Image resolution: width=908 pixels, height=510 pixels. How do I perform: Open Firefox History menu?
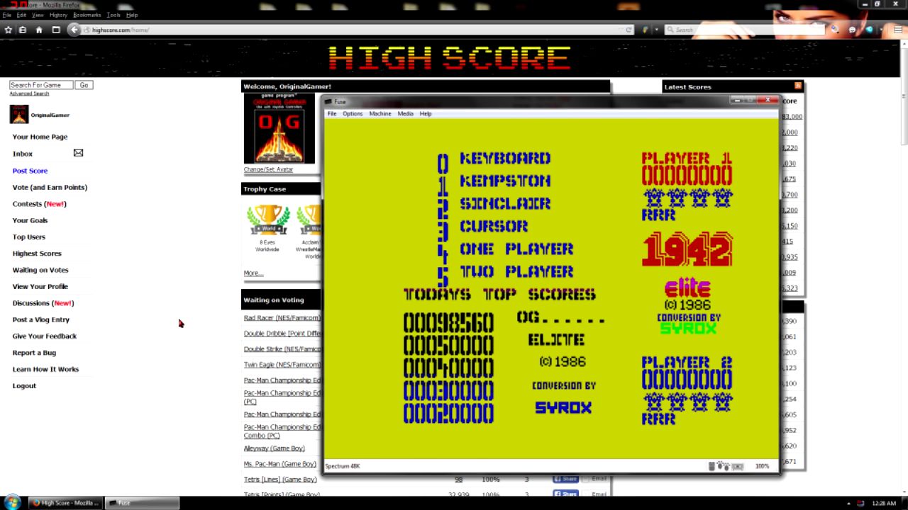click(58, 15)
